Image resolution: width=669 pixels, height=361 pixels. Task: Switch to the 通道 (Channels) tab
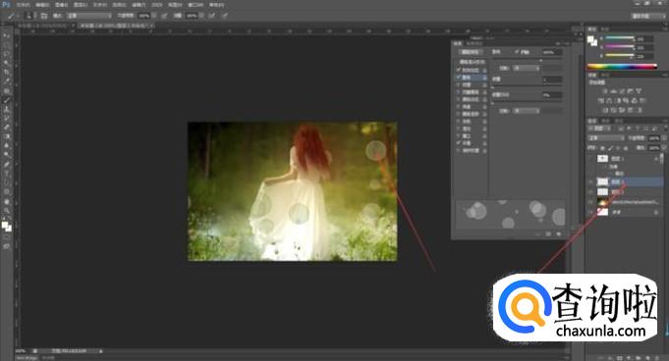605,121
